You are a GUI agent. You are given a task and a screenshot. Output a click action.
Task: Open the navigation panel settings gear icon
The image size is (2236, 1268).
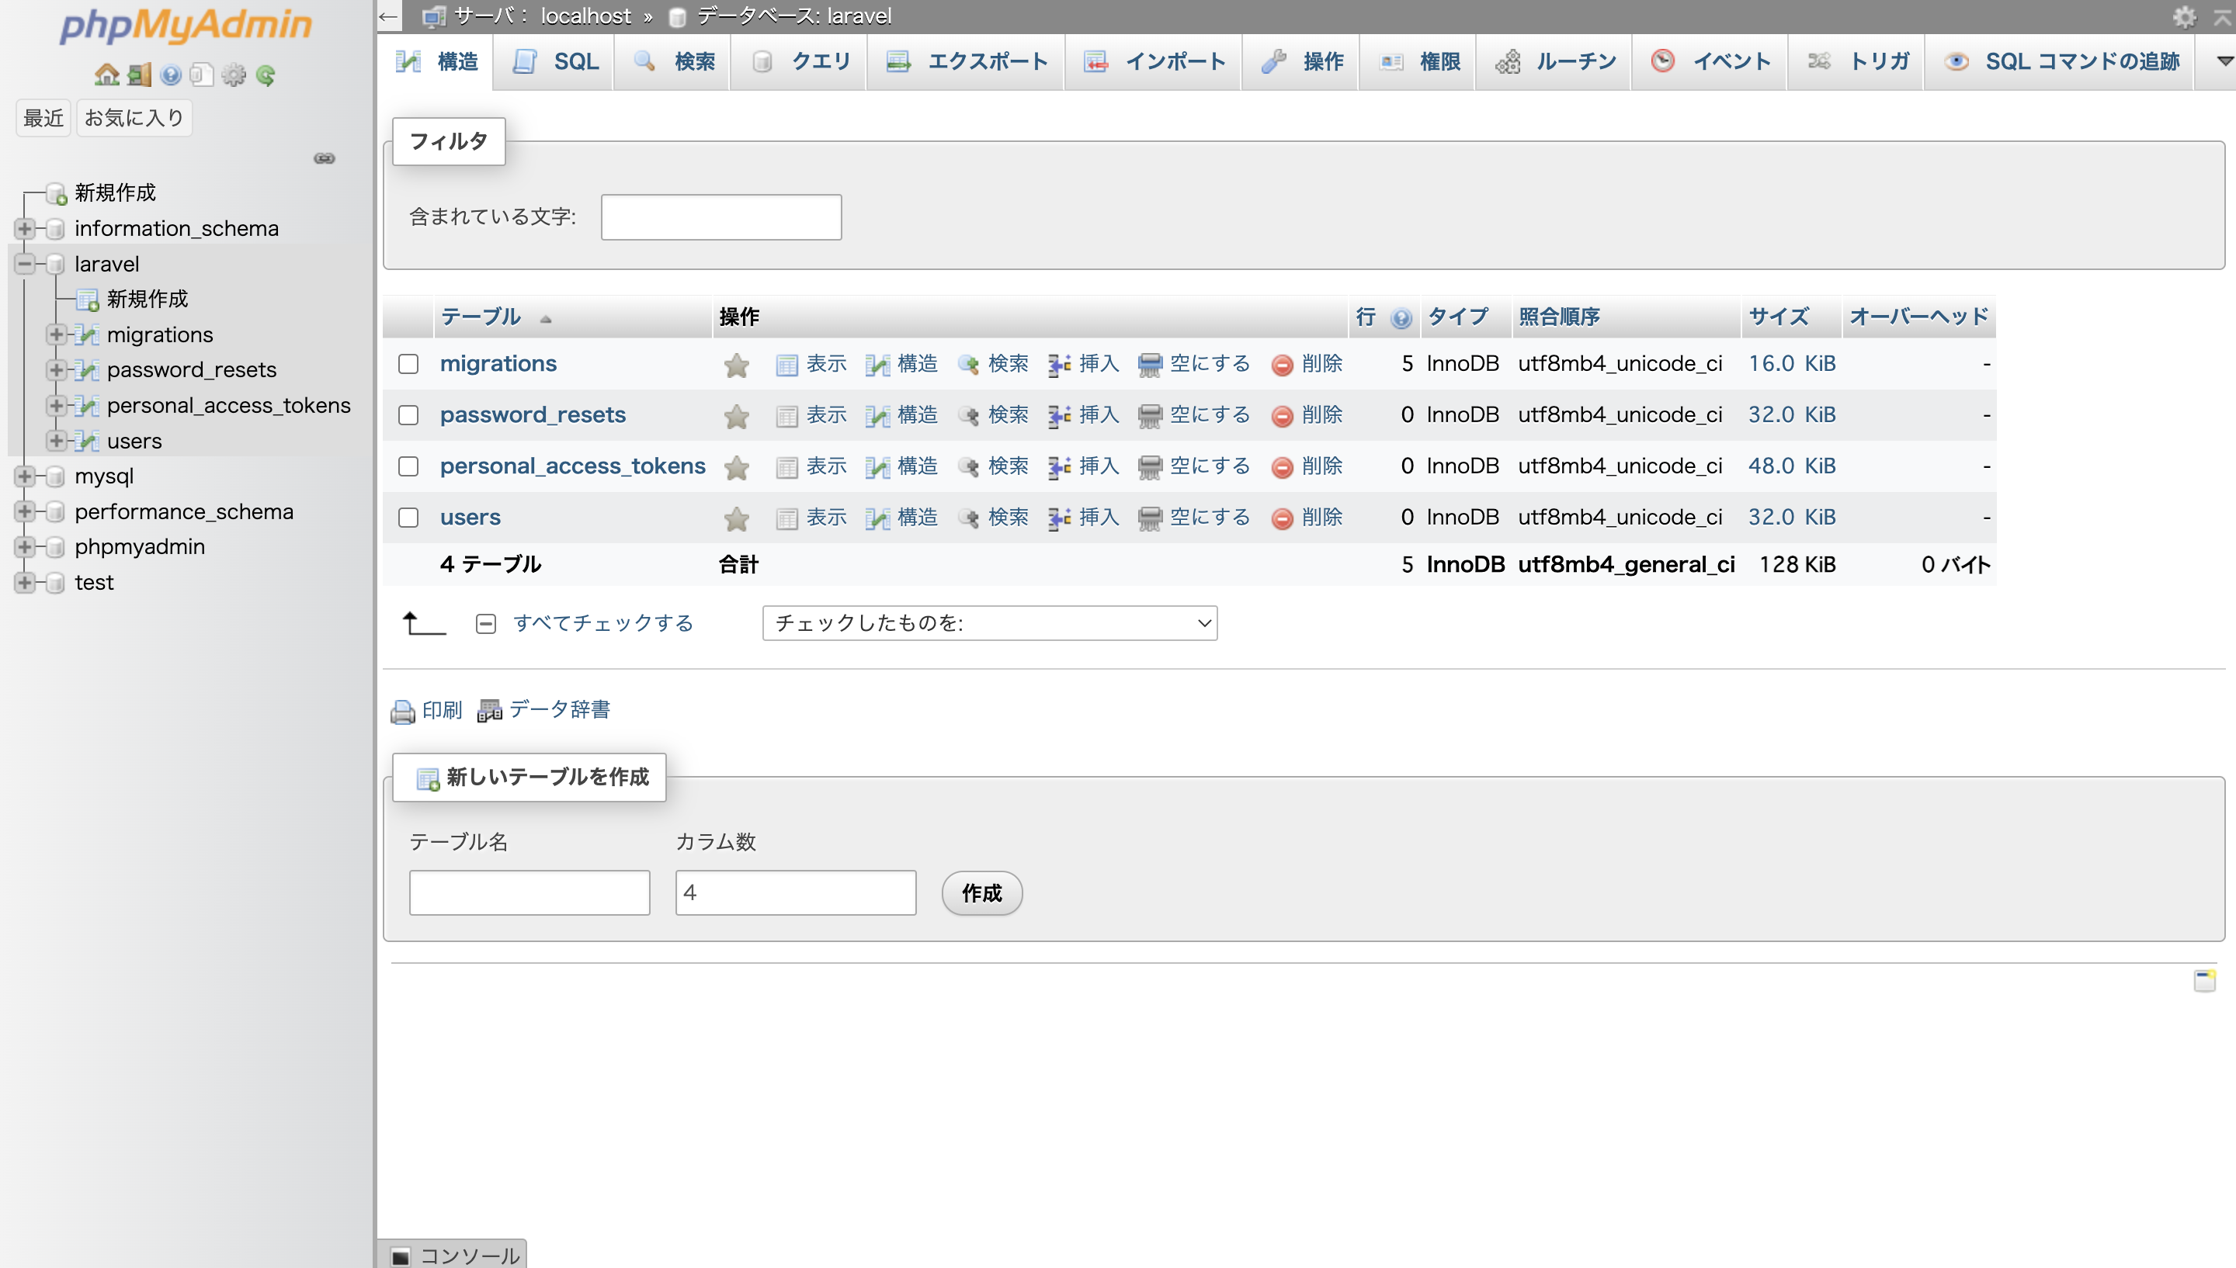tap(234, 75)
